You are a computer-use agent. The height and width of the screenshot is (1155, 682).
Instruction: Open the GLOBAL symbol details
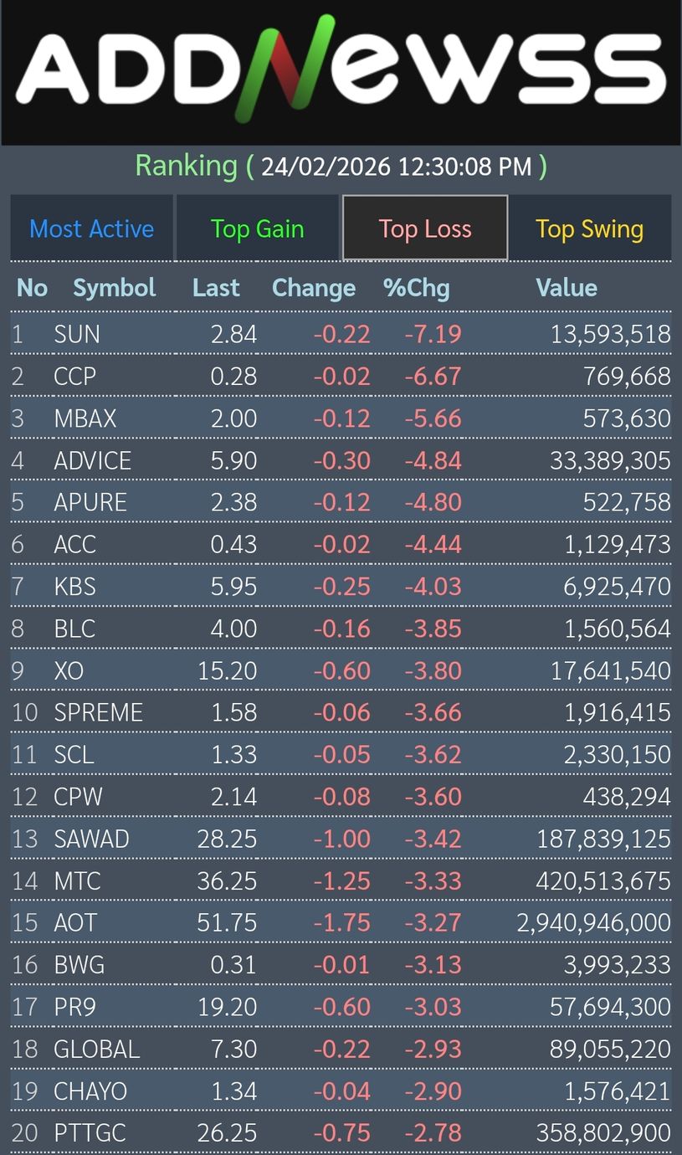click(96, 1049)
